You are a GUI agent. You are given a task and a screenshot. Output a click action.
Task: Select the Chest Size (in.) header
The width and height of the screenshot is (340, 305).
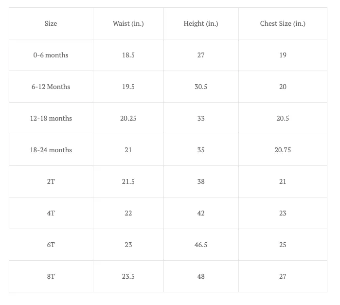(283, 23)
